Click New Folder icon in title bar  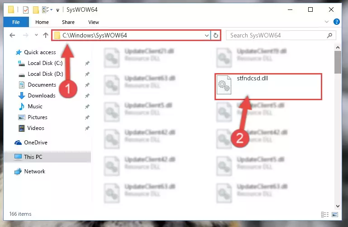36,10
